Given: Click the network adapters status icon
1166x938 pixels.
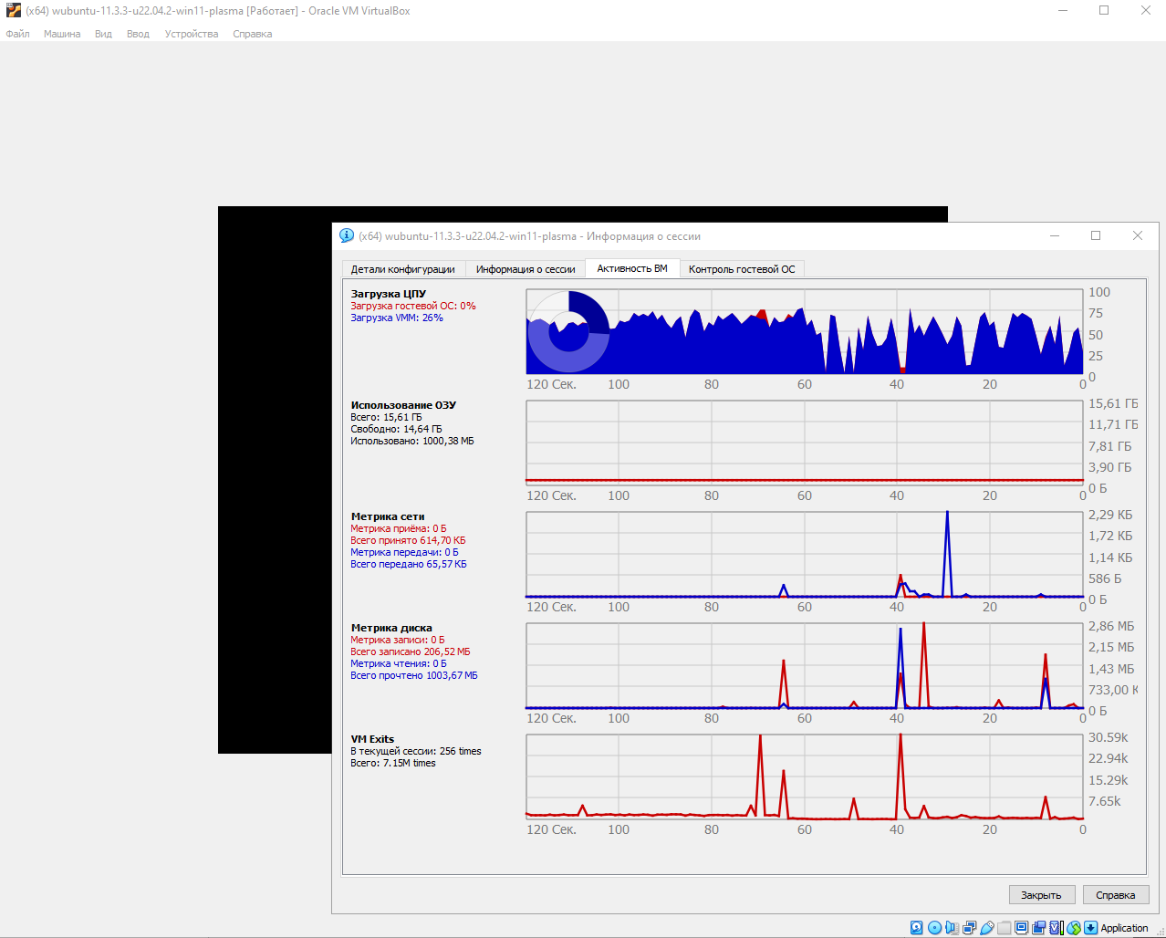Looking at the screenshot, I should tap(969, 928).
